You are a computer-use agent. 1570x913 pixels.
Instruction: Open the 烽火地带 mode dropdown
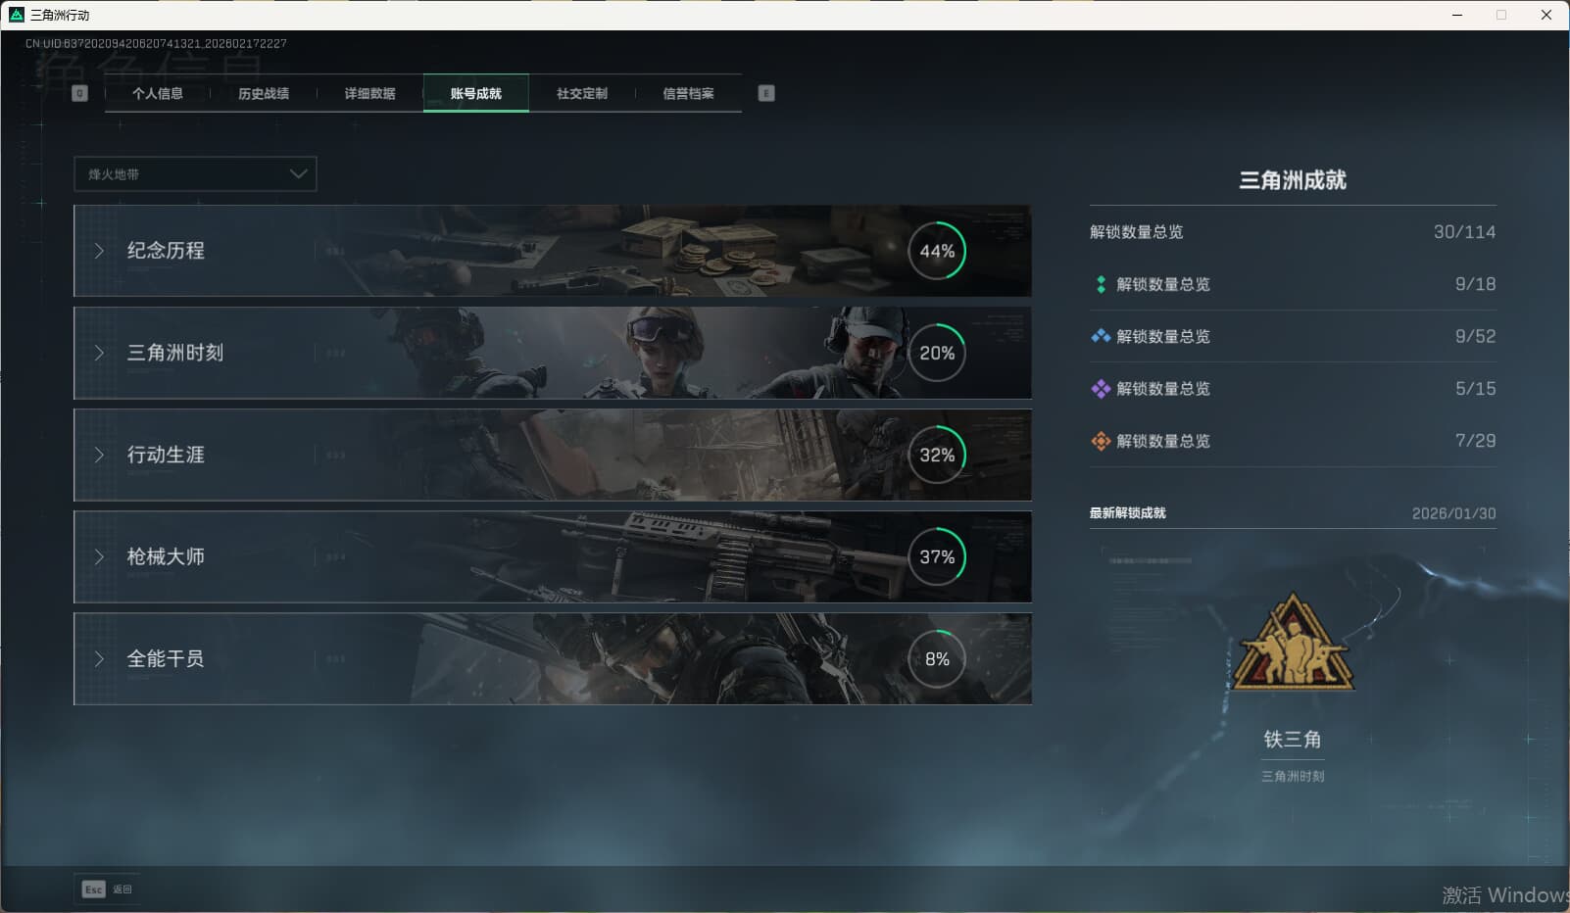tap(195, 174)
